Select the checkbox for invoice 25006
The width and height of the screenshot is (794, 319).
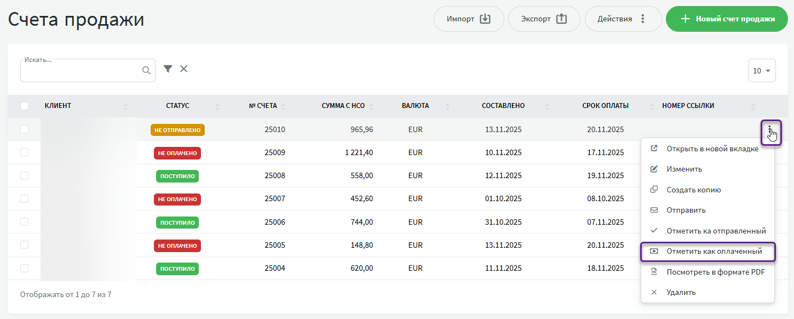point(24,222)
